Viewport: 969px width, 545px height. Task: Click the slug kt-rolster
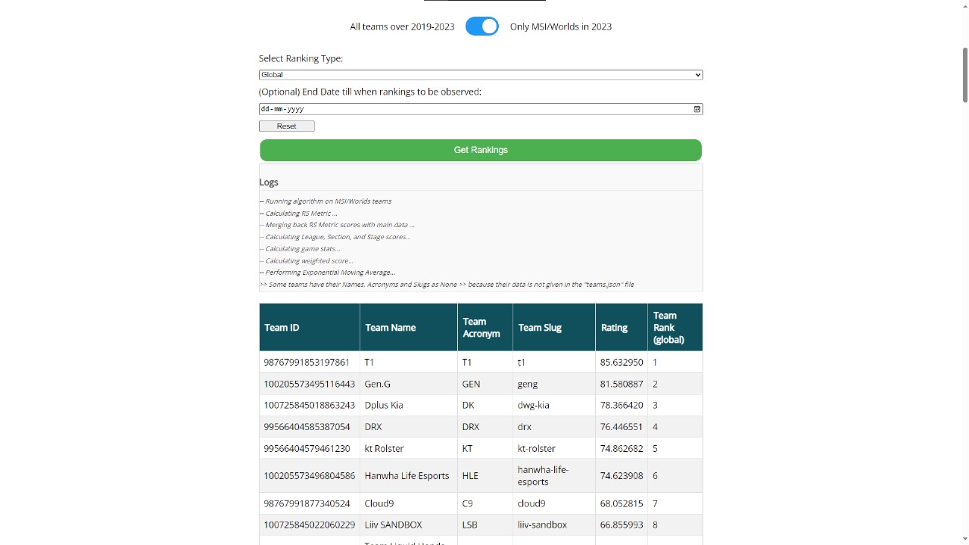[x=537, y=448]
